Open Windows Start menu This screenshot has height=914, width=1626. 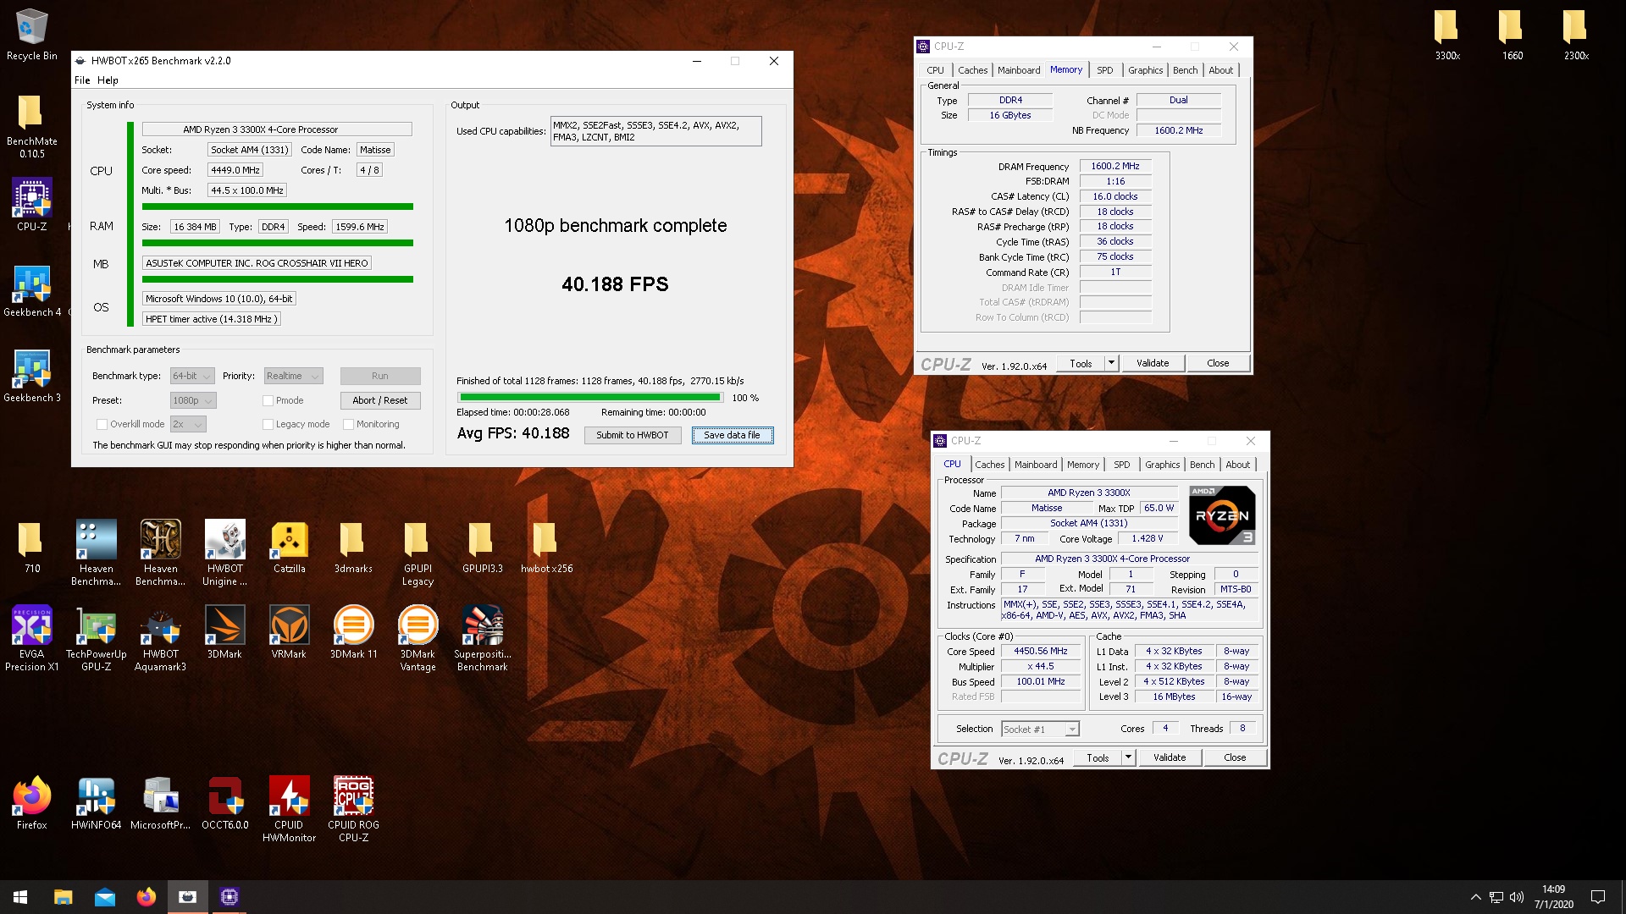[x=20, y=897]
